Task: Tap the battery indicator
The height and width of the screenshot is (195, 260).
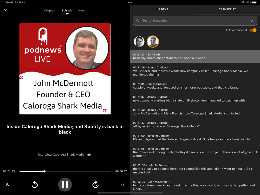Action: [x=255, y=2]
